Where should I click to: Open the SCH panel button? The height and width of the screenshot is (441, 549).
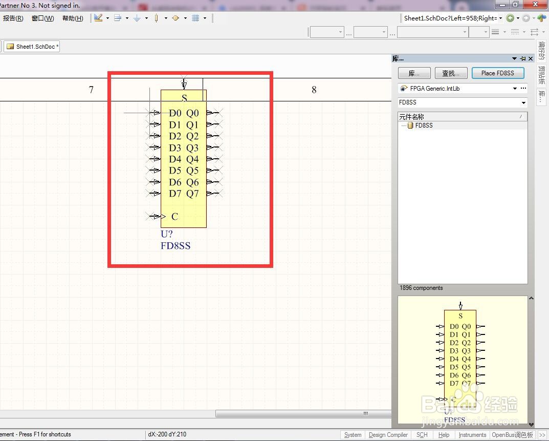(x=422, y=435)
